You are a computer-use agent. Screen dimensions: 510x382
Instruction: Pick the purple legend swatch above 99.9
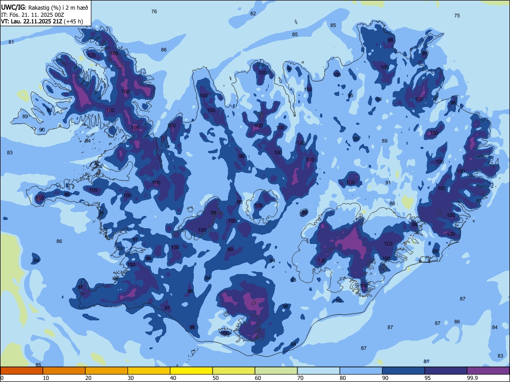488,371
